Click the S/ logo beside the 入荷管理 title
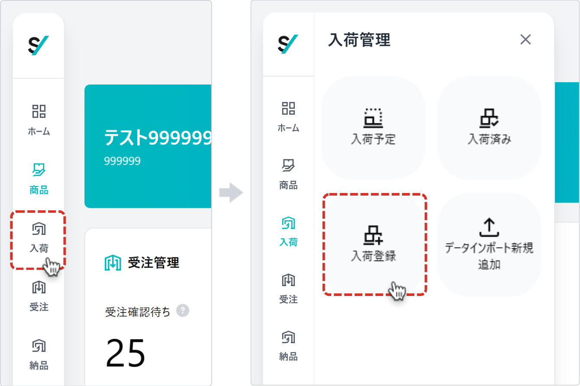The width and height of the screenshot is (580, 386). (x=288, y=44)
